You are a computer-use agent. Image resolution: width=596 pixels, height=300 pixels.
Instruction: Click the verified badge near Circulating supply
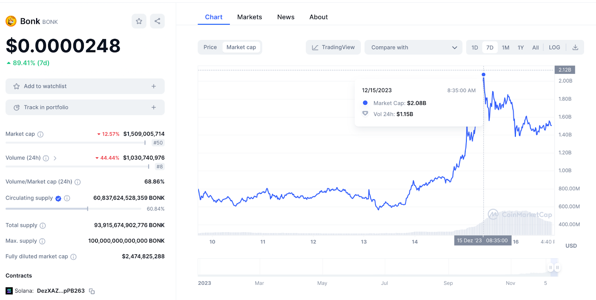click(58, 198)
